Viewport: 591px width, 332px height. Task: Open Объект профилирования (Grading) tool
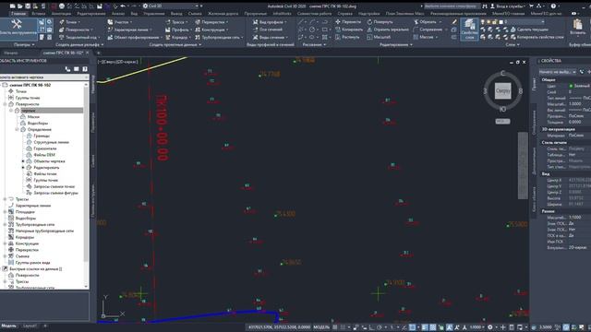134,37
